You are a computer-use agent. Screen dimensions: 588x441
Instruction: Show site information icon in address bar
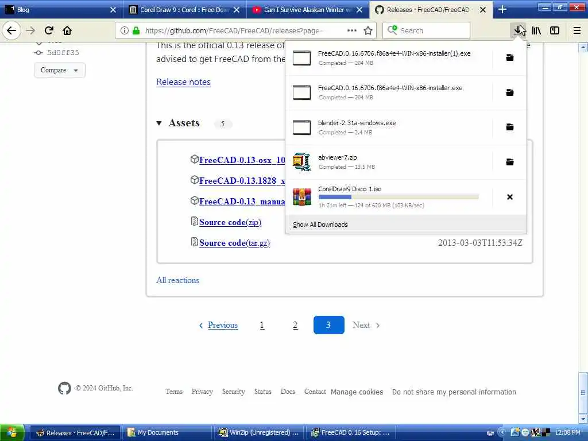(124, 30)
